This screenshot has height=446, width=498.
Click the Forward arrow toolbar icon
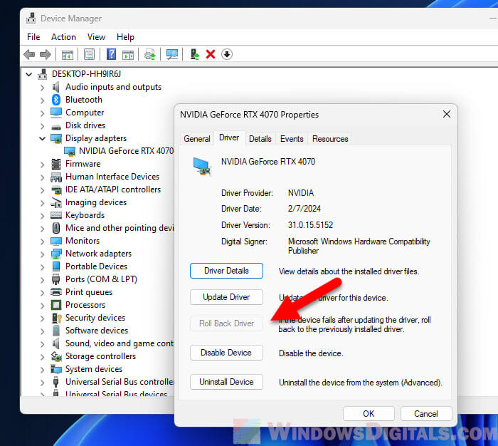pos(46,54)
